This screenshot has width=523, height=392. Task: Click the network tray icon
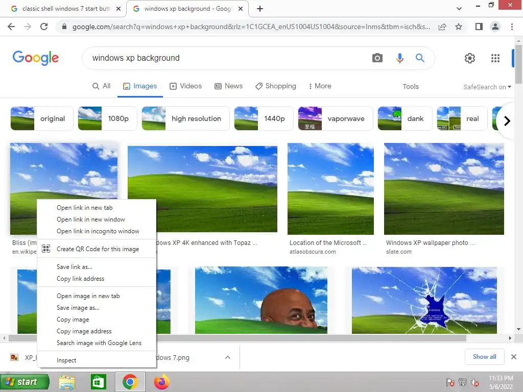(x=463, y=382)
